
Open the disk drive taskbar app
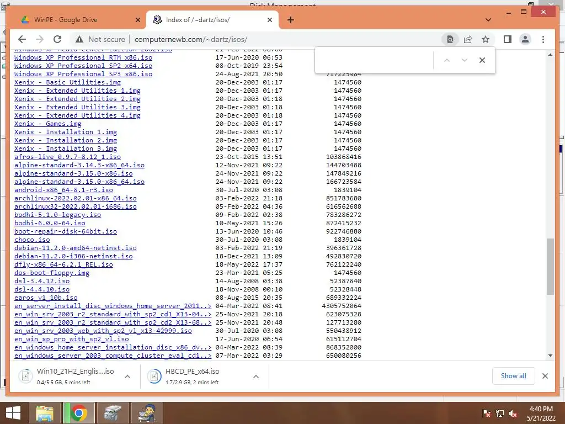[113, 413]
